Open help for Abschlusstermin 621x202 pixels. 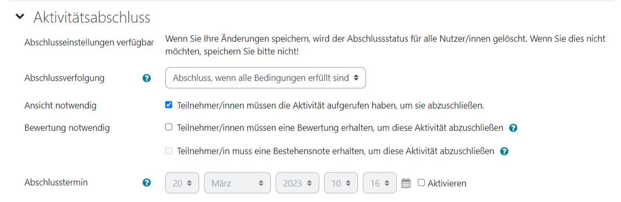tap(147, 182)
